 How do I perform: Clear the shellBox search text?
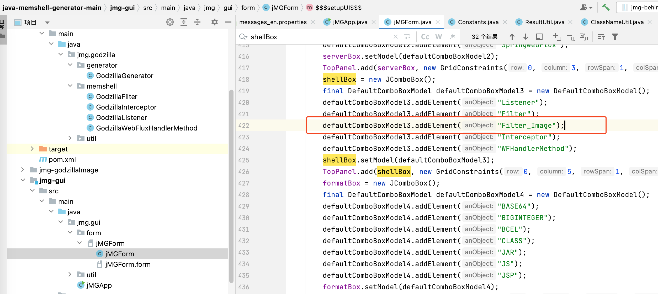[396, 37]
